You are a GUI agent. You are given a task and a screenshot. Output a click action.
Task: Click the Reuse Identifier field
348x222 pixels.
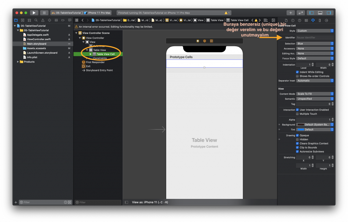click(x=315, y=37)
